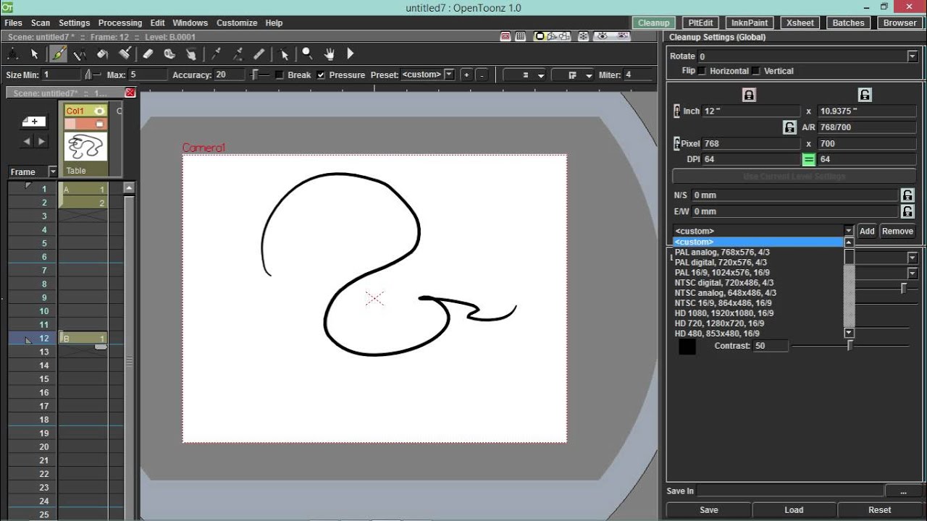The height and width of the screenshot is (521, 927).
Task: Select the Zoom magnifier tool
Action: point(307,54)
